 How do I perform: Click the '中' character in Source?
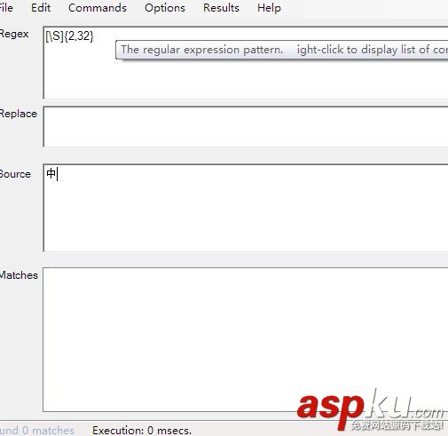51,173
